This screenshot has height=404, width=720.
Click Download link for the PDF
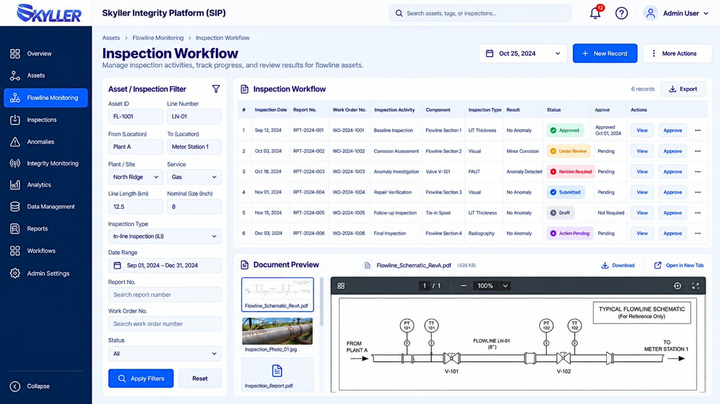click(618, 265)
